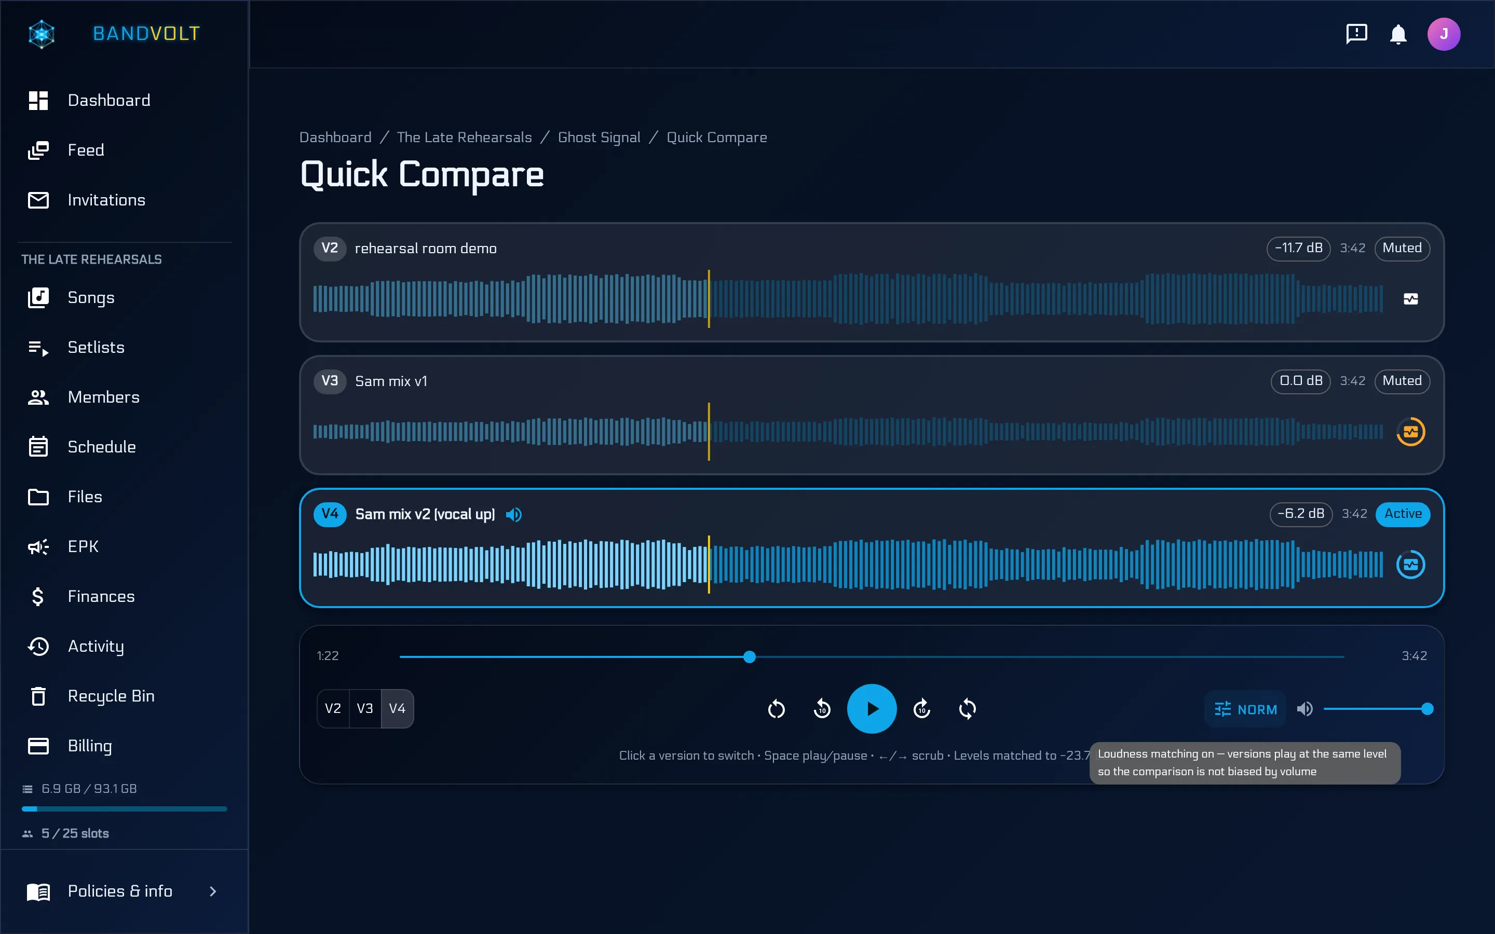Open The Late Rehearsals breadcrumb

click(465, 137)
